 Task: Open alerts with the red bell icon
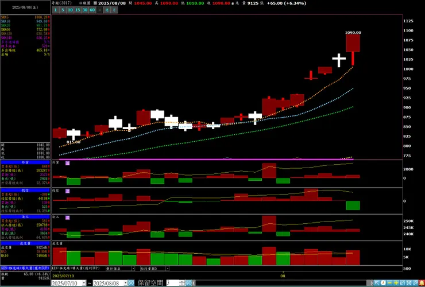(x=422, y=283)
